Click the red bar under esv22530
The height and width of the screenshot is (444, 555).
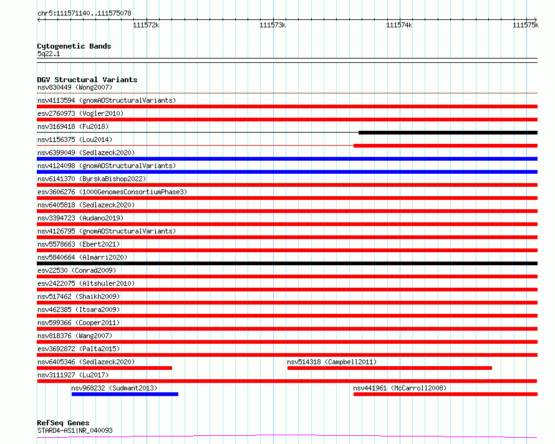[x=287, y=276]
